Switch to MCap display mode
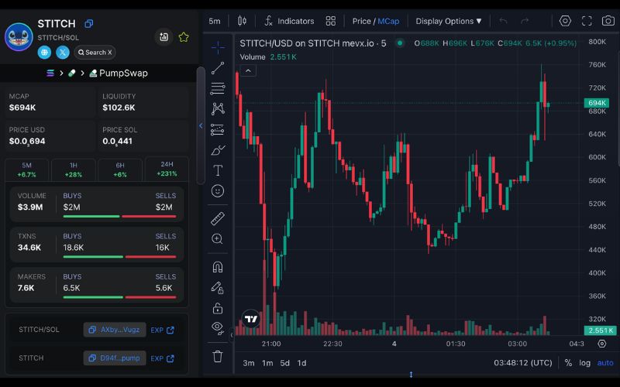Screen dimensions: 620x387 388,21
